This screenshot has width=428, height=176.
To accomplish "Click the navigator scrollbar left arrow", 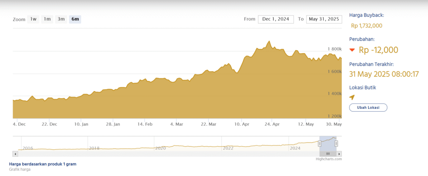I will 15,154.
